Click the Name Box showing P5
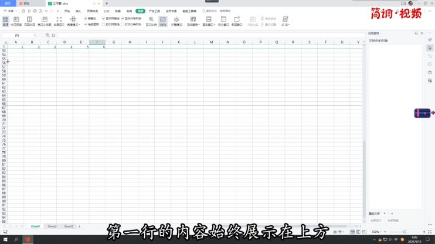 (x=18, y=35)
